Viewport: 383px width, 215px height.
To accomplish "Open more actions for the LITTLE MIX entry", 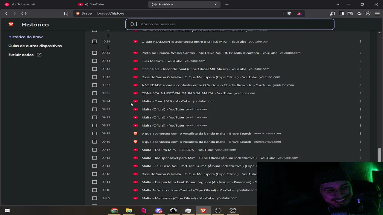I will tap(360, 42).
